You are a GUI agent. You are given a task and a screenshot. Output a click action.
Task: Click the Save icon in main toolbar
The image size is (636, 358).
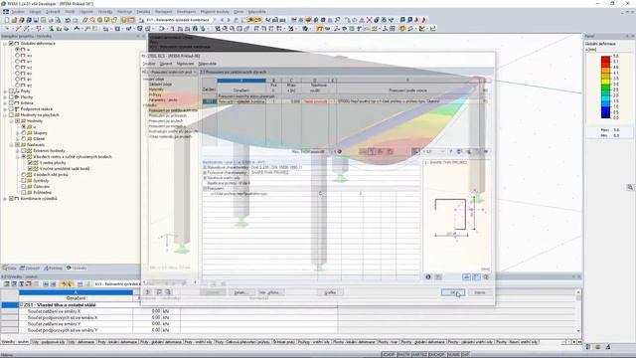click(x=36, y=20)
